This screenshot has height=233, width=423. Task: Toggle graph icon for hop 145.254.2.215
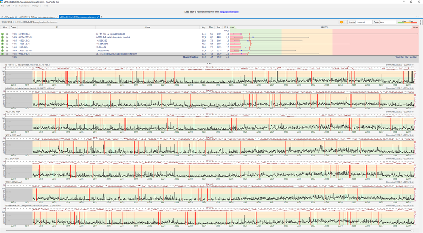[x=7, y=44]
